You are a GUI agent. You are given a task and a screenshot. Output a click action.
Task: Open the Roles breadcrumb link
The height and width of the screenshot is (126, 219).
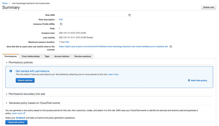pyautogui.click(x=5, y=3)
